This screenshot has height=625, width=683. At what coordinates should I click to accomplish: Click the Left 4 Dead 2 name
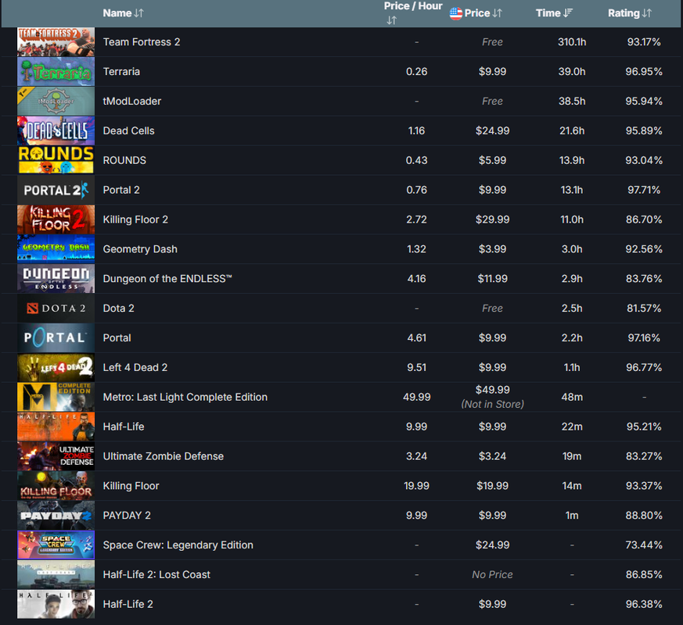coord(135,367)
